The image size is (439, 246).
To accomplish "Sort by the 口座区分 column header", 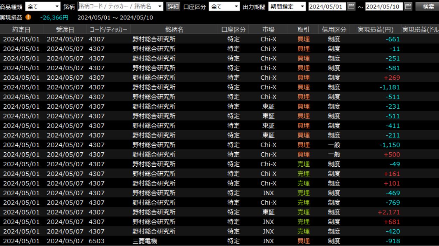I will point(233,29).
